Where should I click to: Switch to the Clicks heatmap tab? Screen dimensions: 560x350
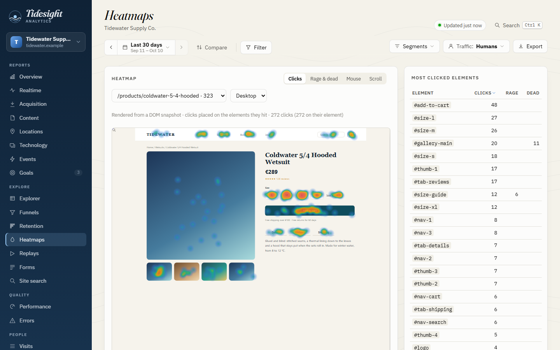click(x=295, y=79)
